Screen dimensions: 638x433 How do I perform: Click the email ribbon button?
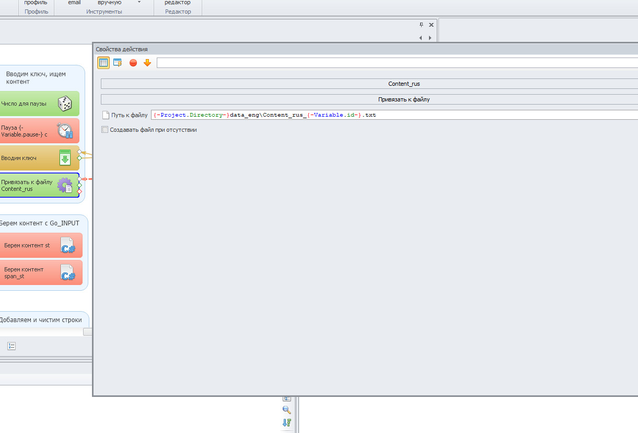click(x=74, y=3)
